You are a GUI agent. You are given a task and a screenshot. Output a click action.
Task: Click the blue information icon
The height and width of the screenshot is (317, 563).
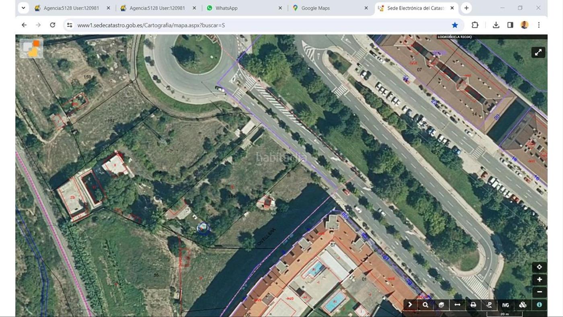539,305
